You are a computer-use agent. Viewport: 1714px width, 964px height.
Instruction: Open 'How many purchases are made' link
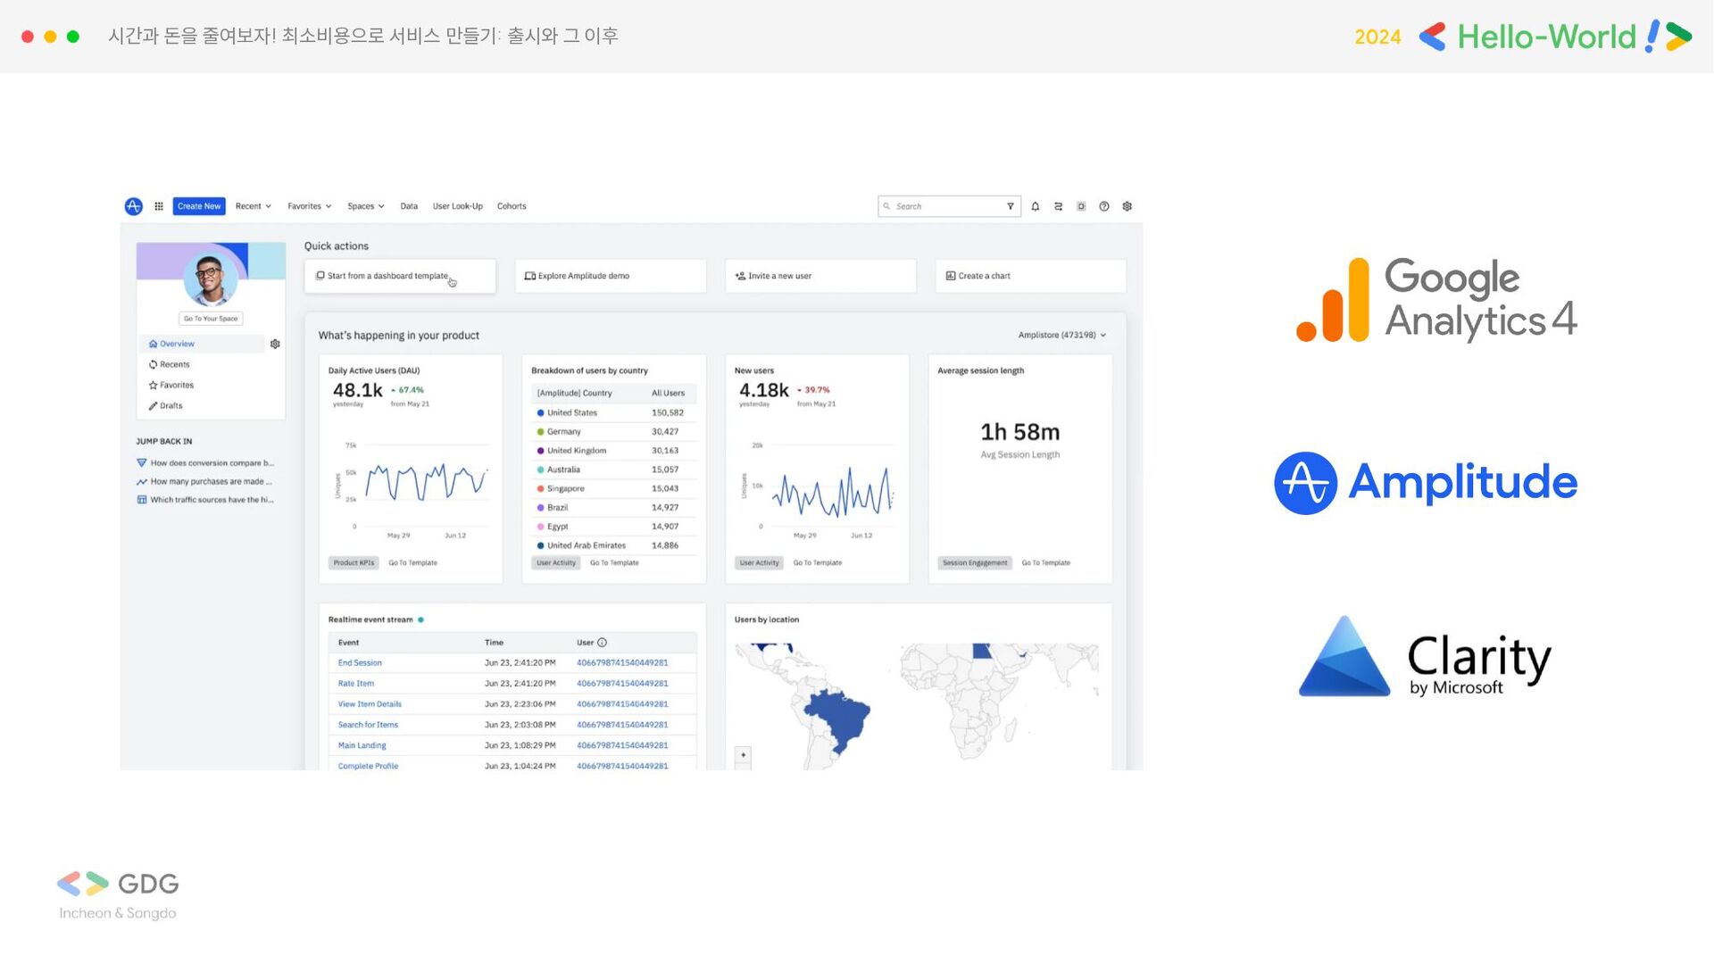point(204,481)
